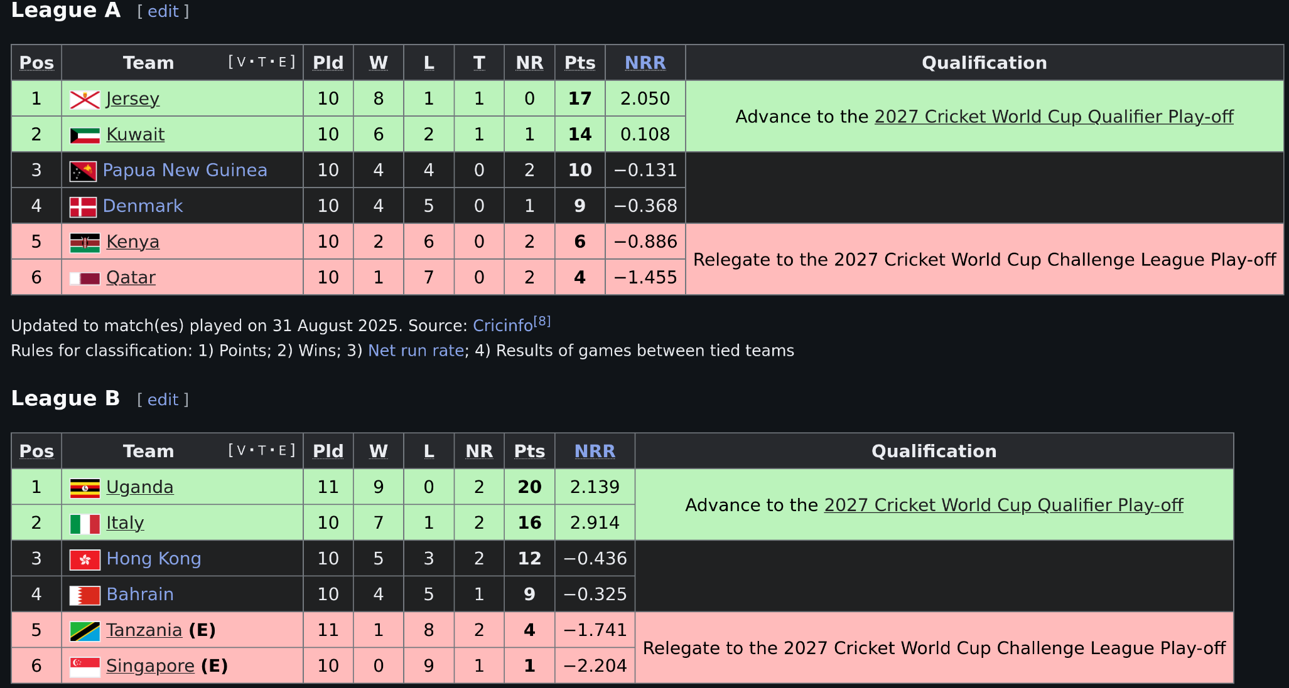Image resolution: width=1289 pixels, height=688 pixels.
Task: Click the Singapore flag icon
Action: [x=85, y=667]
